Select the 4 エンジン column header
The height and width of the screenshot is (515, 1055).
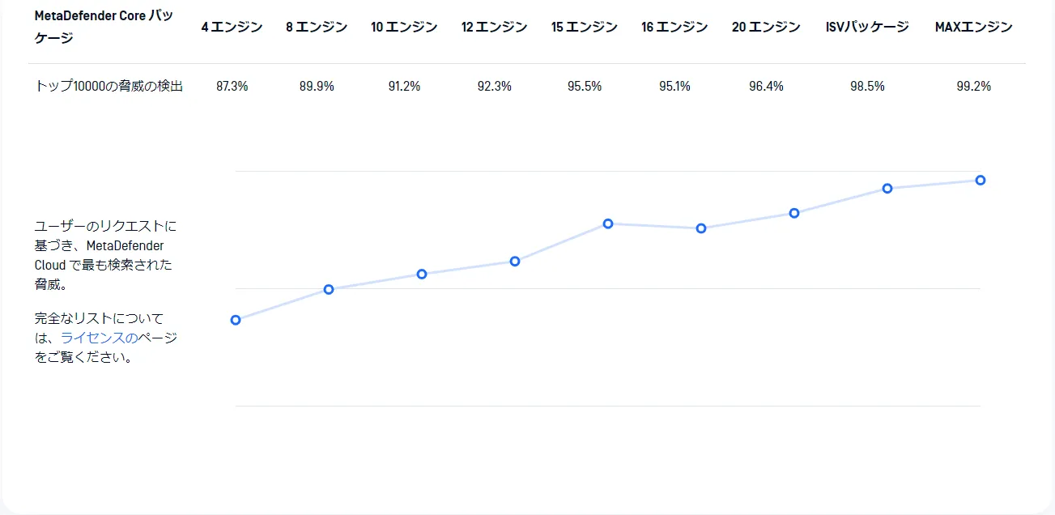[x=232, y=27]
